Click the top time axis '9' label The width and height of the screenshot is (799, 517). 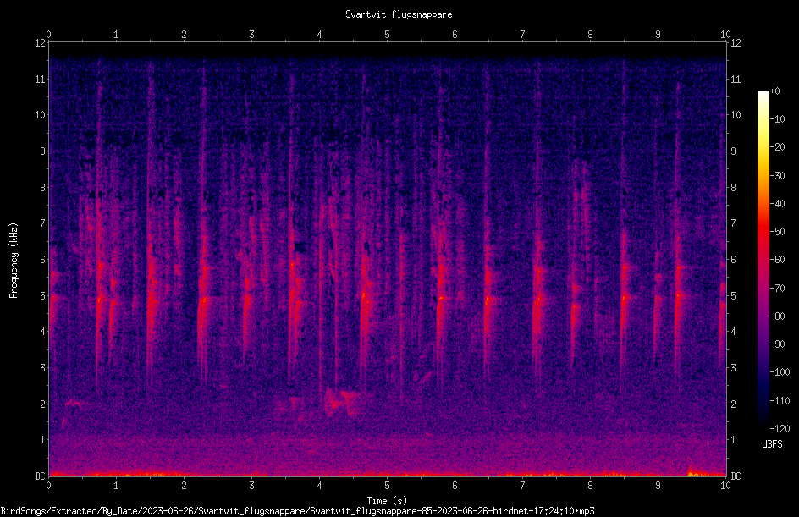tap(658, 35)
